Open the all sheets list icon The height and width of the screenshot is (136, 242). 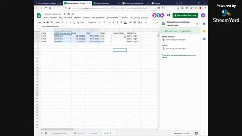click(46, 133)
